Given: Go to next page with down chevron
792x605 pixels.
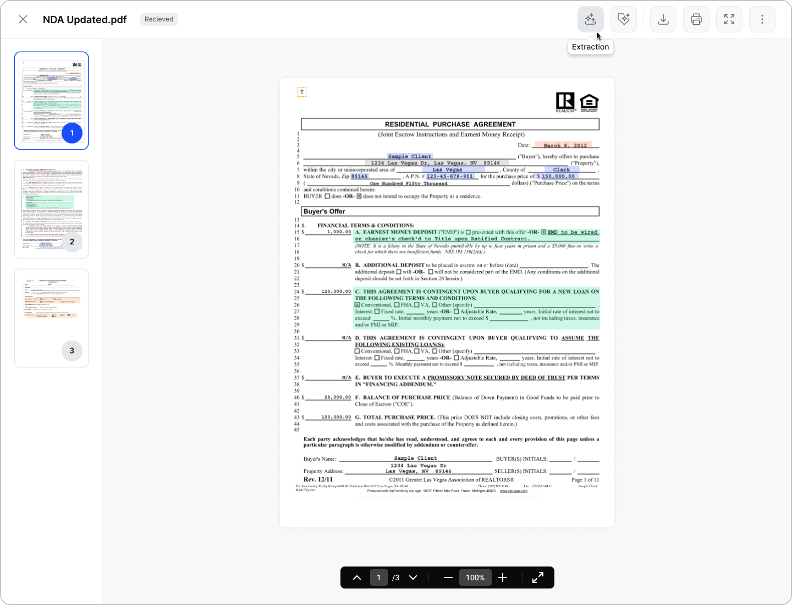Looking at the screenshot, I should coord(413,577).
